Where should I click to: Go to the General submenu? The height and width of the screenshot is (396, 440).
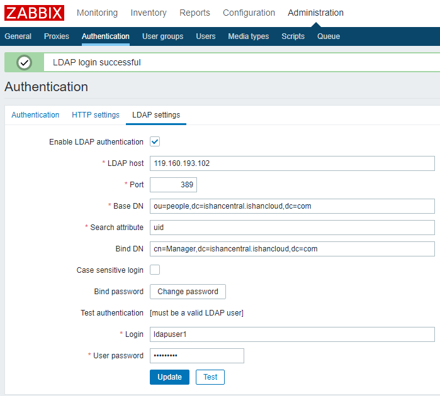18,36
